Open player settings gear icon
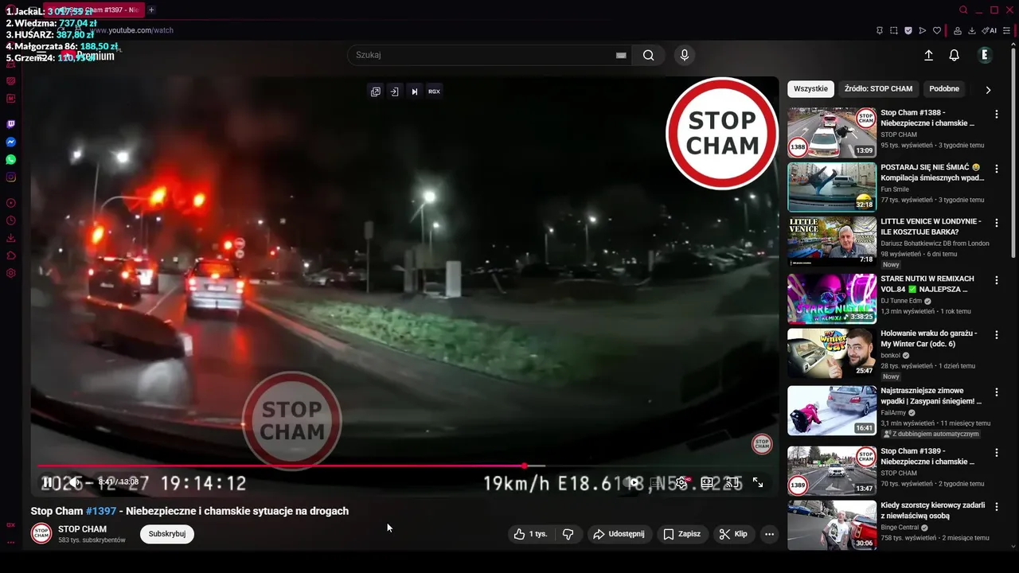 [x=681, y=482]
